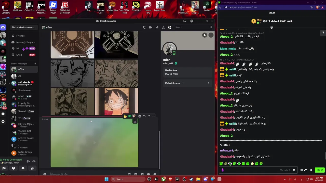326x183 pixels.
Task: Reply to the hovered message
Action: 144,116
